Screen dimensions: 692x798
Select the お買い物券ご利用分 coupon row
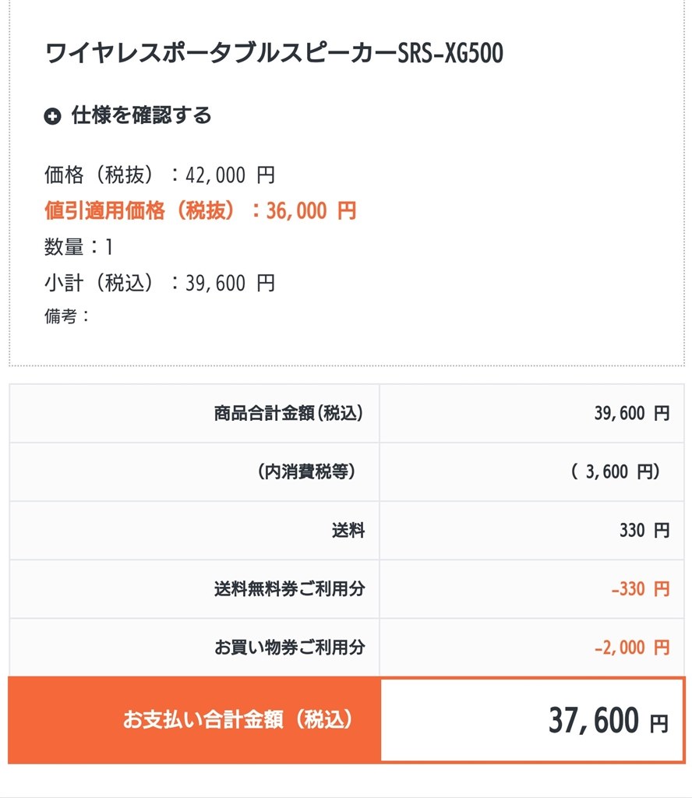point(346,648)
